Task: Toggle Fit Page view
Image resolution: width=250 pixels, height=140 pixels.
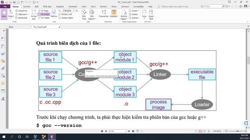Action: (x=43, y=10)
